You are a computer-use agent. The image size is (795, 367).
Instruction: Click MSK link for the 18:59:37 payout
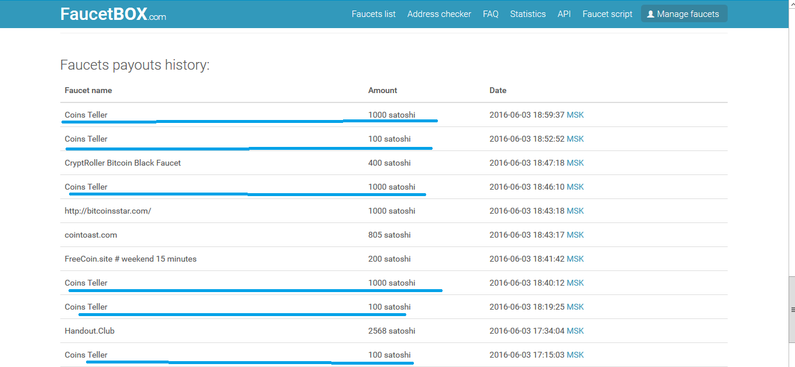(575, 115)
